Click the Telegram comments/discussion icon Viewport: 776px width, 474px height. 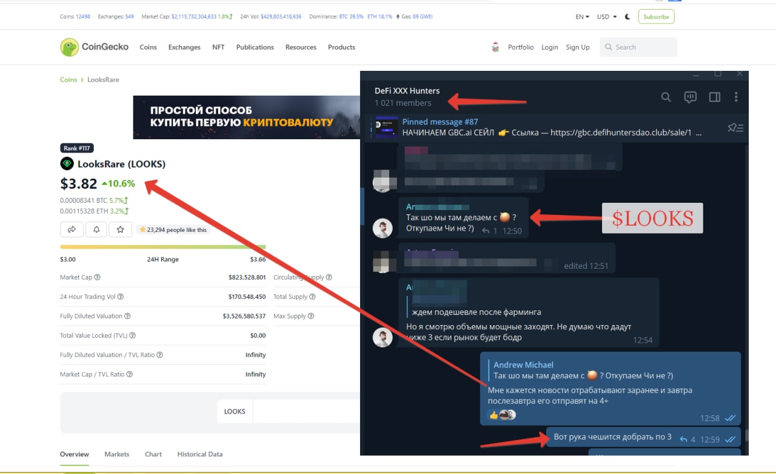(x=690, y=97)
